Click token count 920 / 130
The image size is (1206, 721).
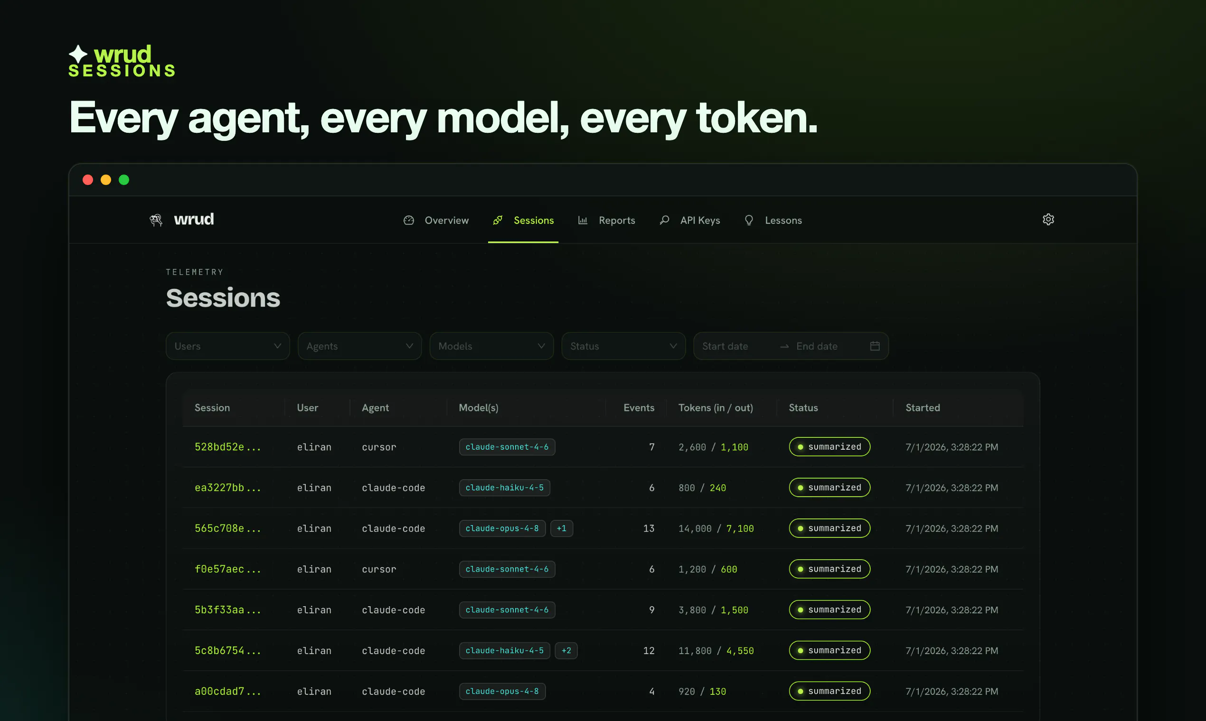coord(702,692)
